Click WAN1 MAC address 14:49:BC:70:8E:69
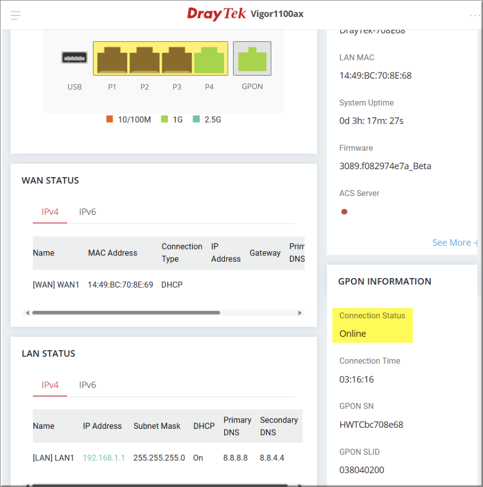Screen dimensions: 483x487 pyautogui.click(x=120, y=285)
